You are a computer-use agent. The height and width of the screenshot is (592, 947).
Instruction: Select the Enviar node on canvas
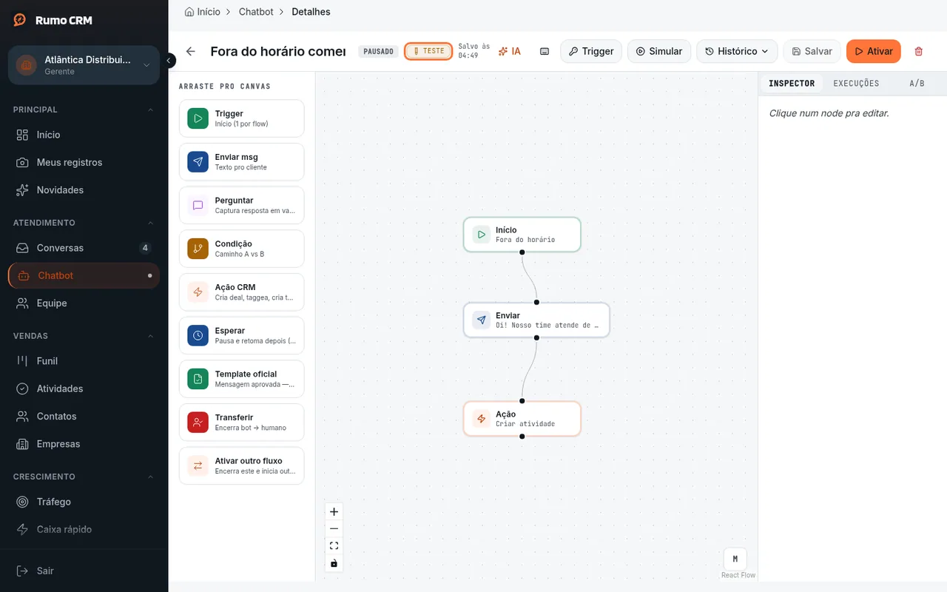pos(536,320)
